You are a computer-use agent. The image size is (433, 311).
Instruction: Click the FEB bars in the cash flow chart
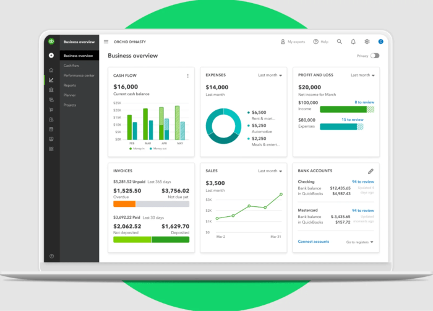point(132,127)
